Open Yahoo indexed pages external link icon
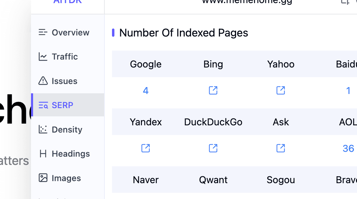This screenshot has height=199, width=357. click(x=281, y=91)
